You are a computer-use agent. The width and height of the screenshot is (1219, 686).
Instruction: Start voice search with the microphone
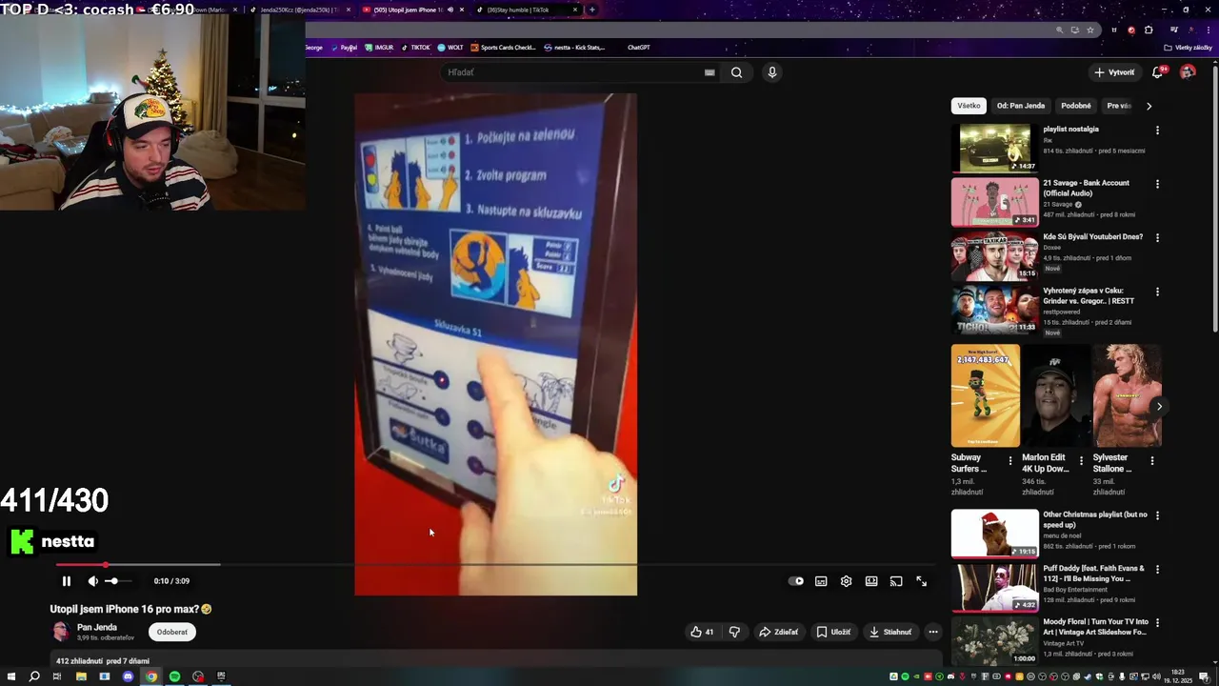click(772, 72)
